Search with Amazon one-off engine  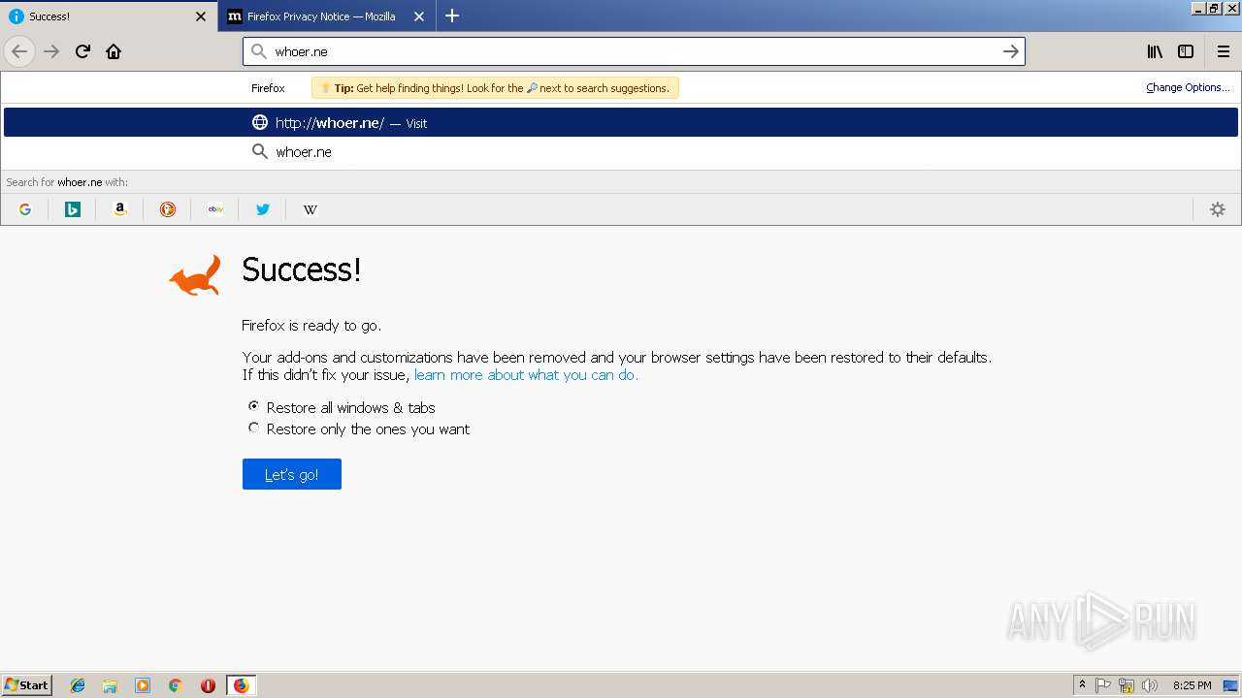click(x=120, y=209)
